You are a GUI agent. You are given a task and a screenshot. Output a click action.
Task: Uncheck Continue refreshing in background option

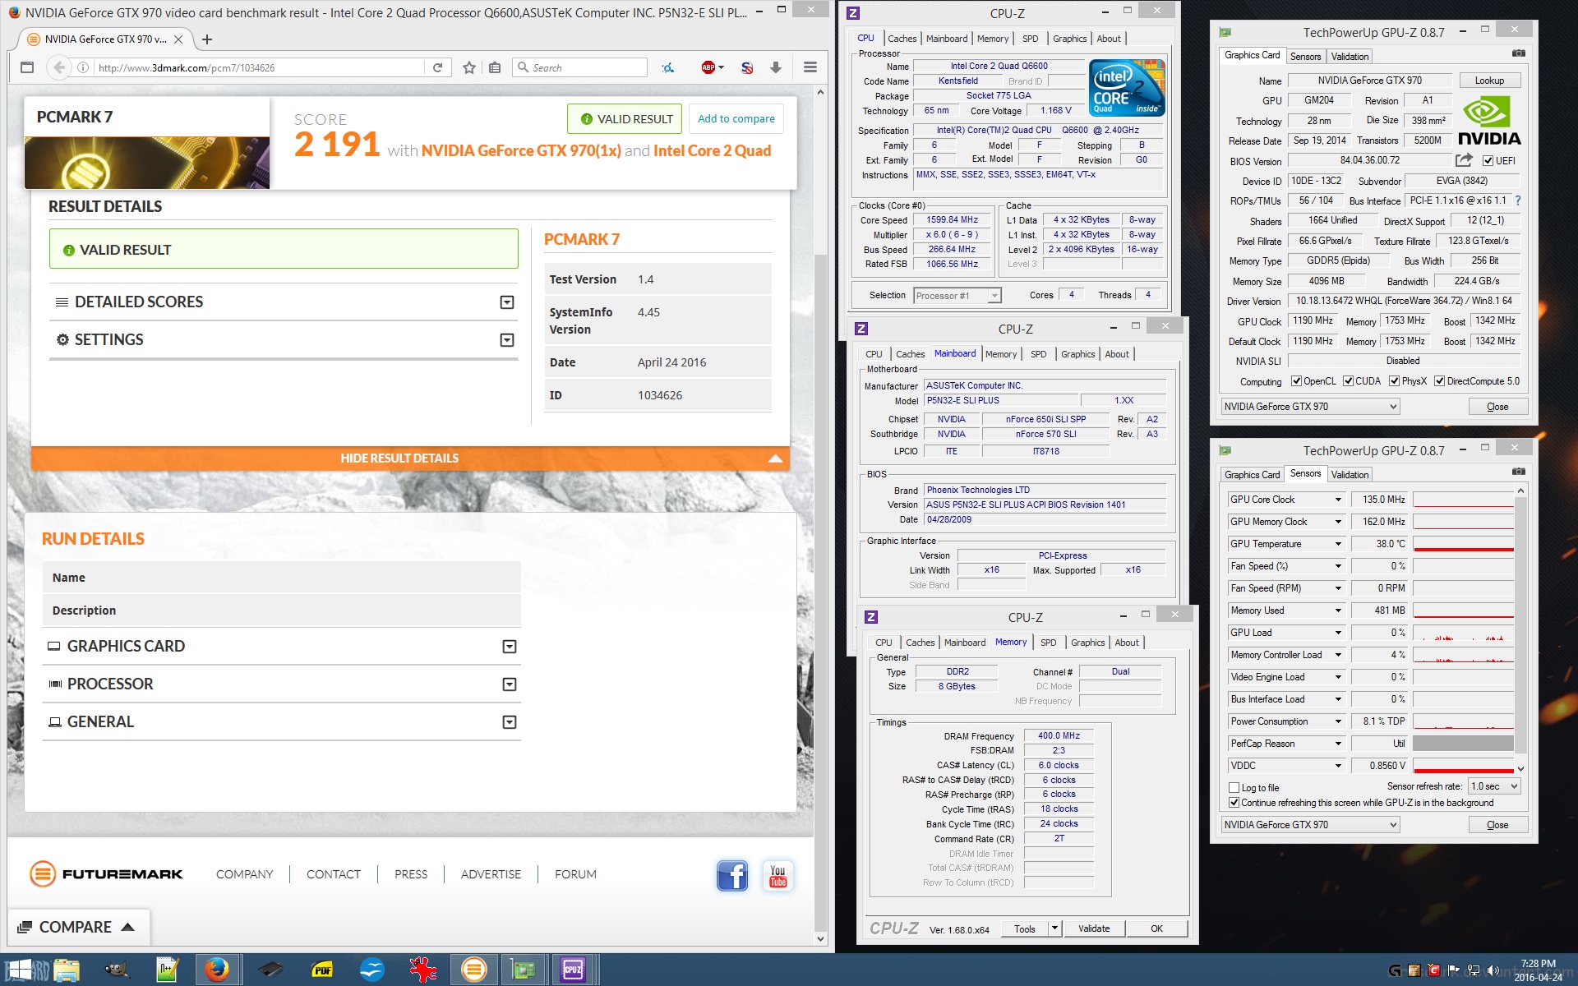pyautogui.click(x=1234, y=803)
